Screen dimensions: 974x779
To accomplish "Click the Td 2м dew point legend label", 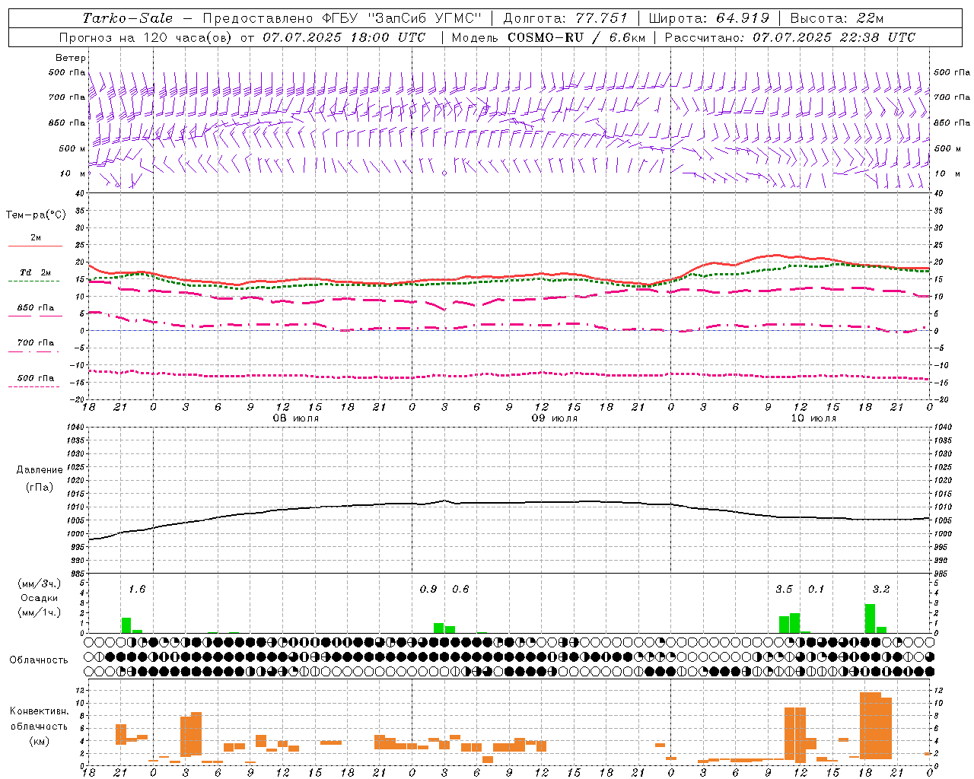I will click(x=35, y=272).
